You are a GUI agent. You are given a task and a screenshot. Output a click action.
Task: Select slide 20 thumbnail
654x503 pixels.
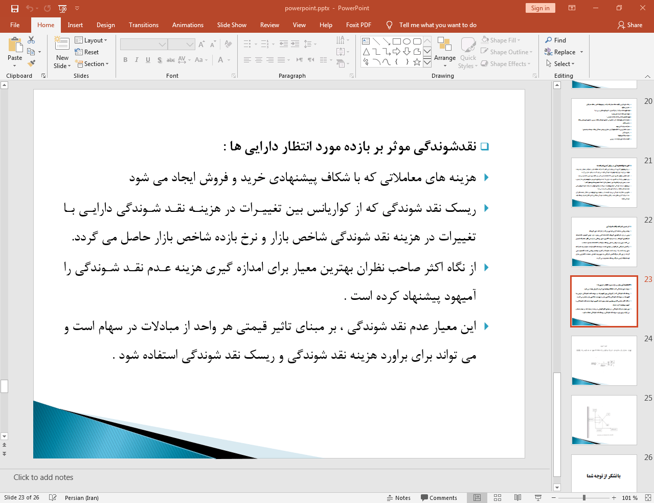tap(604, 123)
